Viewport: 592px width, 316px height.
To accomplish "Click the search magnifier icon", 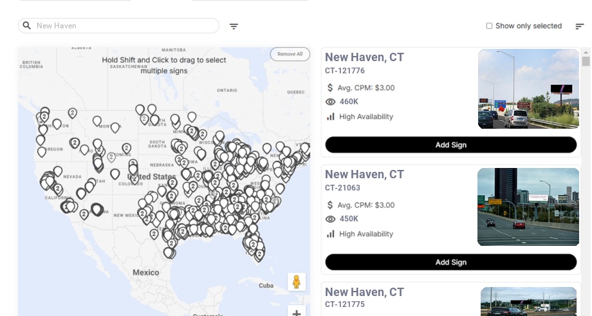I will click(27, 26).
